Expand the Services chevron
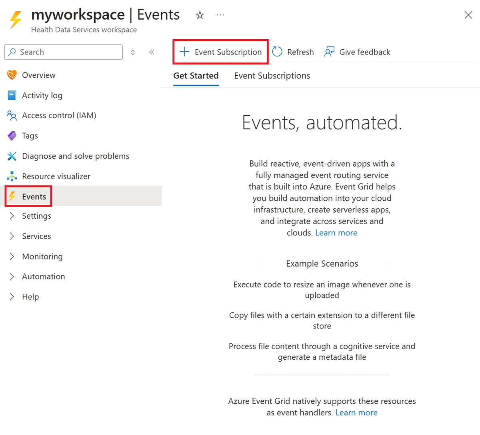 click(x=12, y=236)
